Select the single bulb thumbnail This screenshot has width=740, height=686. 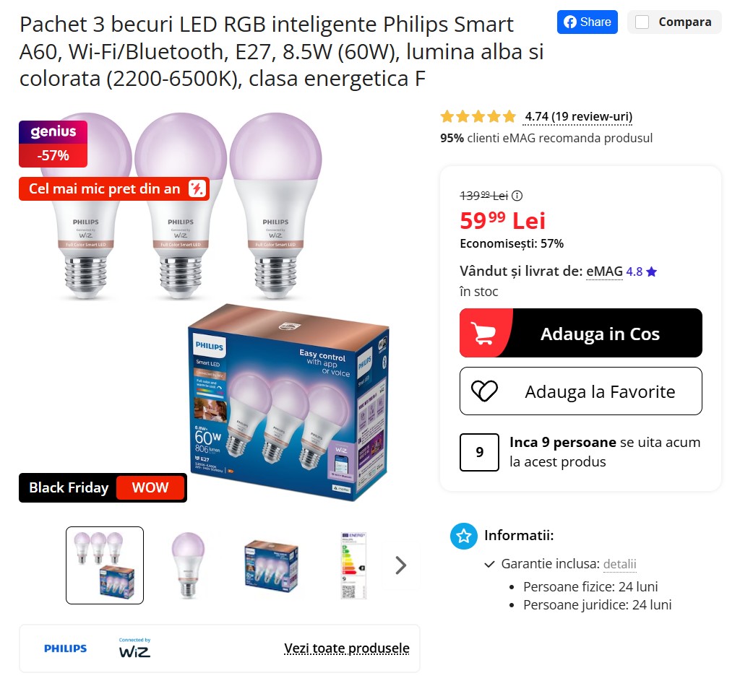click(x=188, y=565)
